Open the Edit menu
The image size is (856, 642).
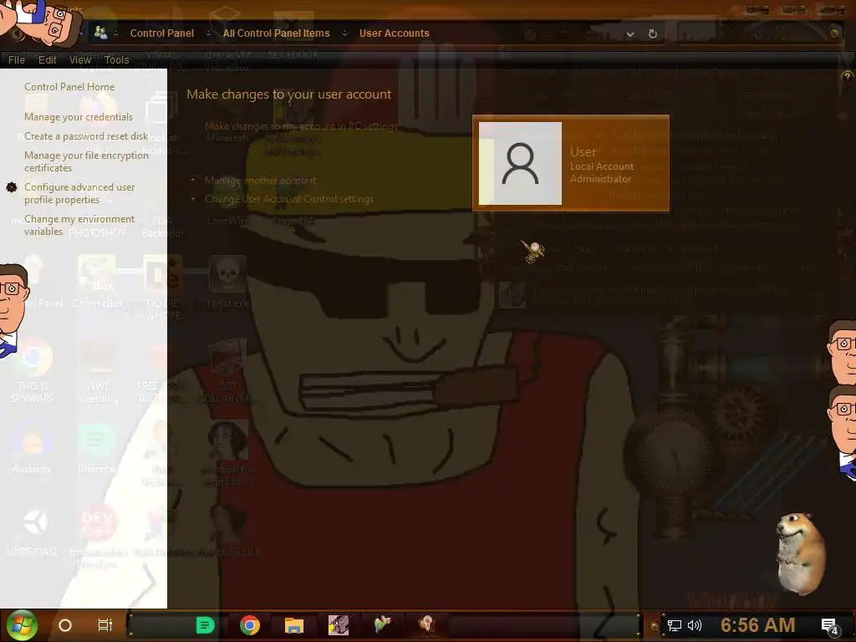pyautogui.click(x=47, y=59)
